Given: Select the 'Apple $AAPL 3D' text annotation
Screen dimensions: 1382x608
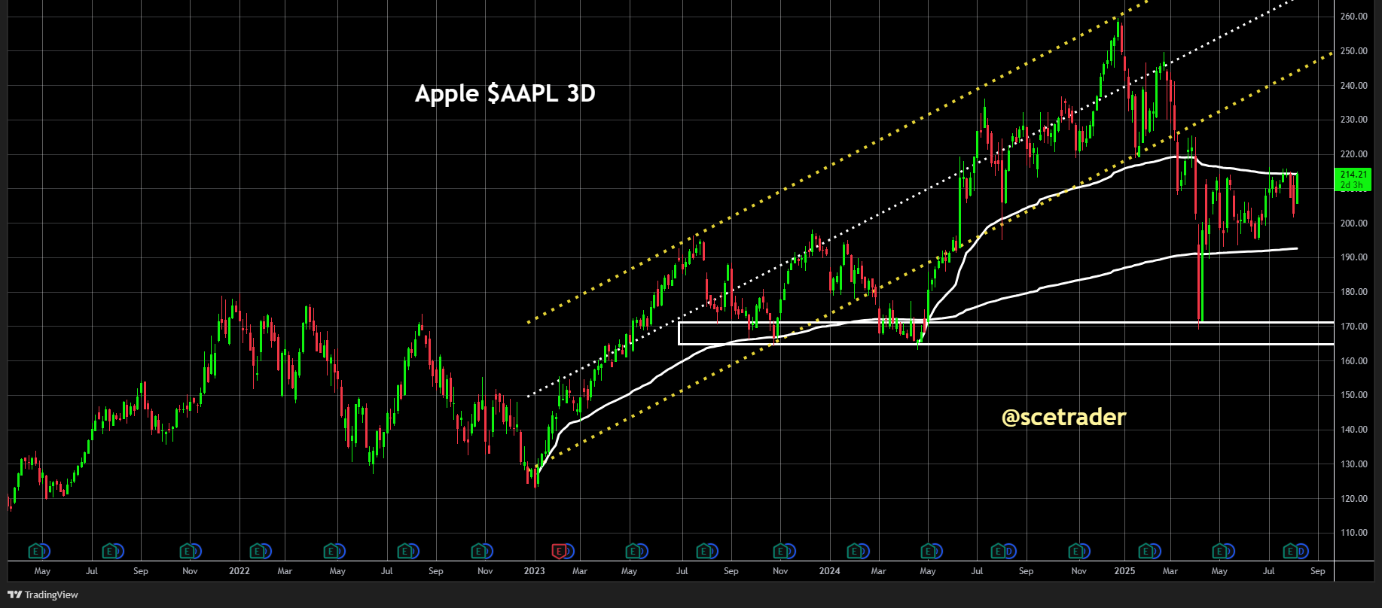Looking at the screenshot, I should (x=505, y=94).
